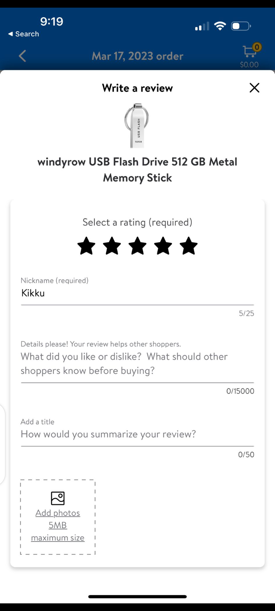The image size is (275, 611).
Task: Return to Search via status bar link
Action: click(x=24, y=34)
